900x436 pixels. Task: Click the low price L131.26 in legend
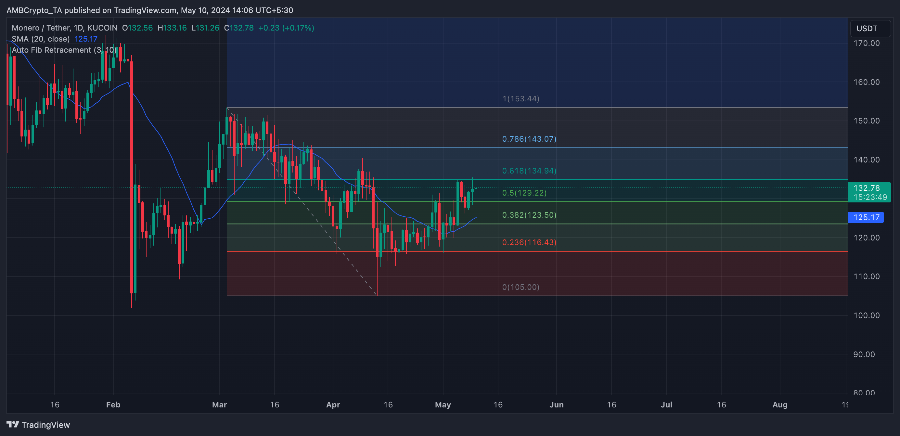205,28
